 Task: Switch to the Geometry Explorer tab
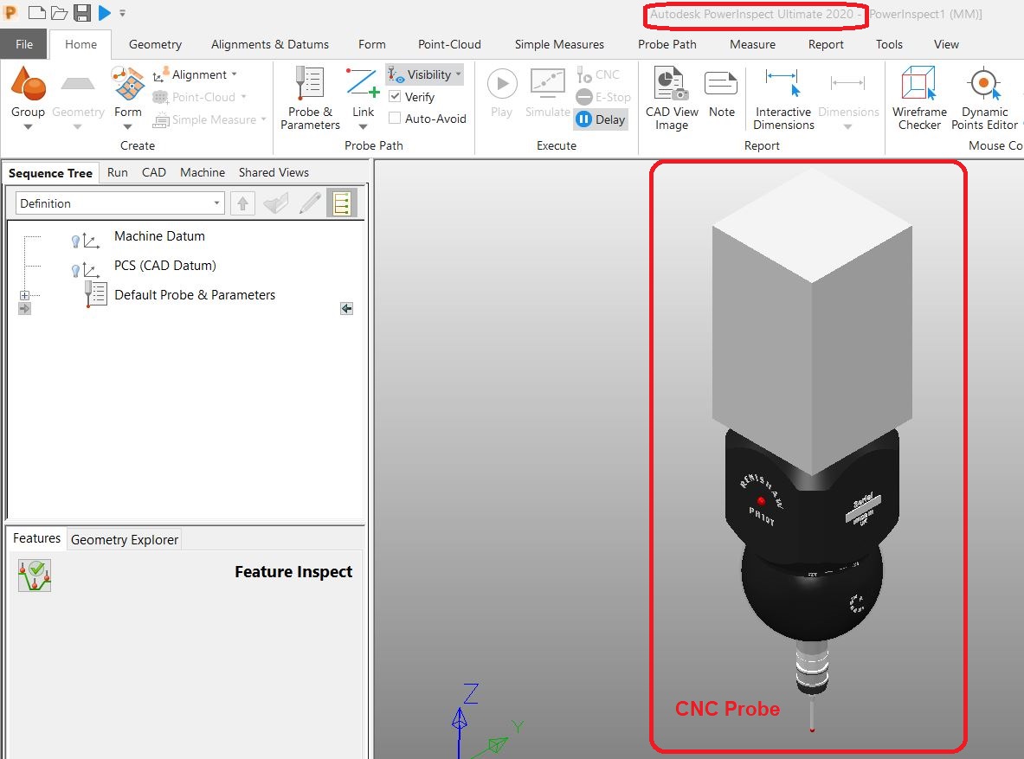123,539
